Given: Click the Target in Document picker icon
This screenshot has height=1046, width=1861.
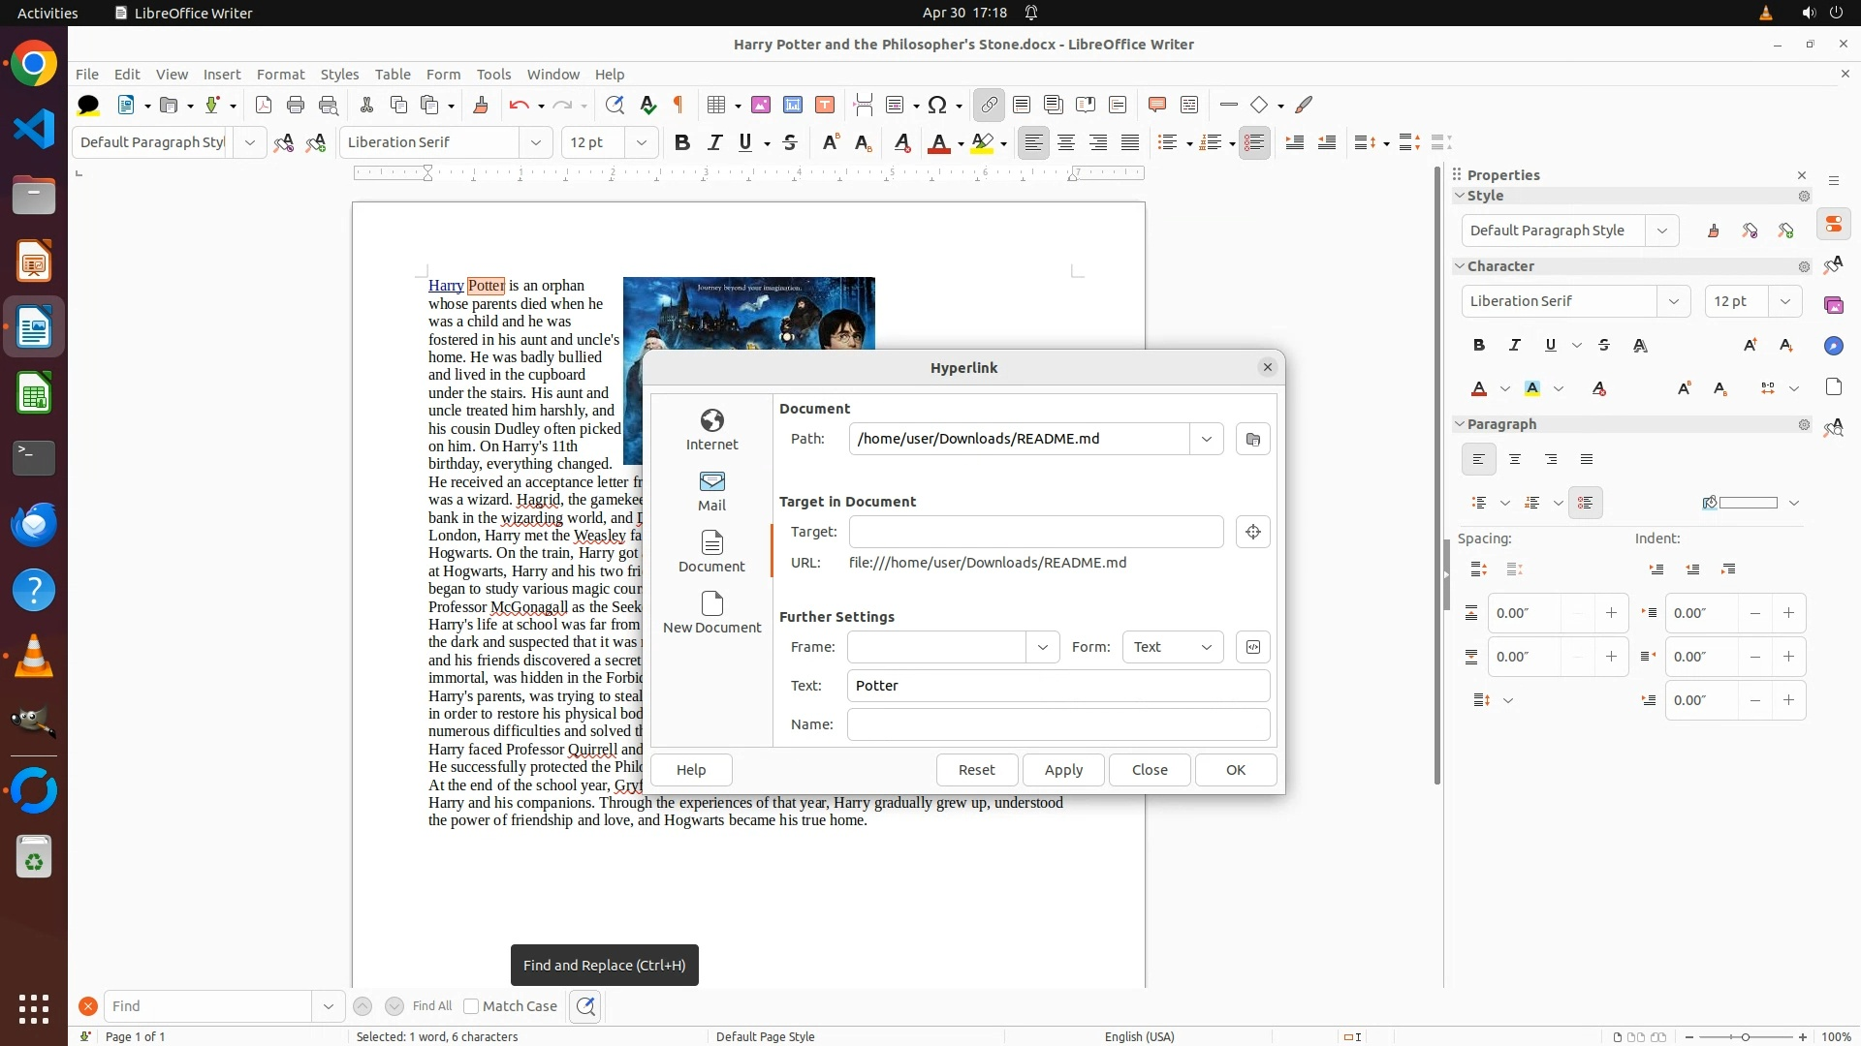Looking at the screenshot, I should tap(1252, 532).
